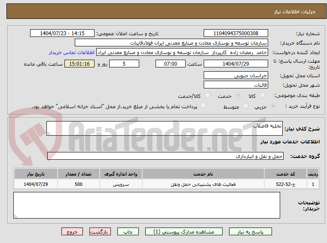Viewport: 327px width, 243px height.
Task: Click the تاریخ نیاز column header
Action: click(x=36, y=174)
